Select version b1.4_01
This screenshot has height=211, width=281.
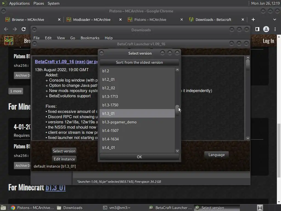137,148
